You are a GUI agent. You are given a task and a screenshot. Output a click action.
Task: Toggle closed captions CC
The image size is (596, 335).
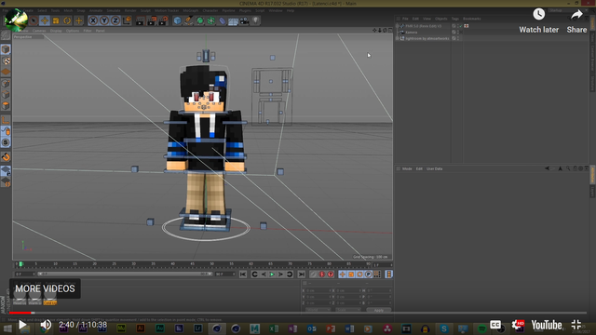[495, 325]
